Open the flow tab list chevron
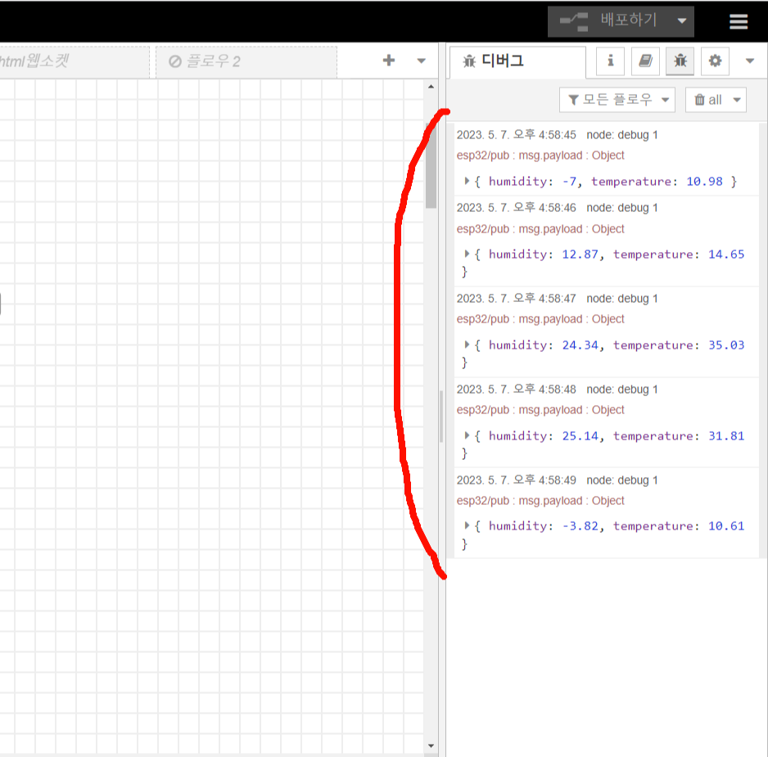 click(x=421, y=61)
